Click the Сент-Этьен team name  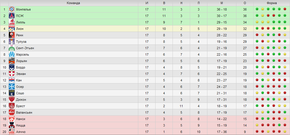(x=25, y=48)
